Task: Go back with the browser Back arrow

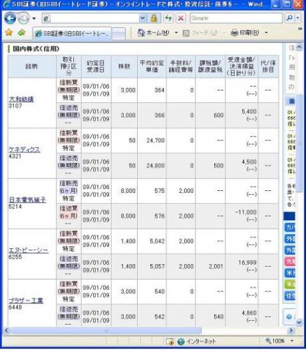Action: [10, 18]
